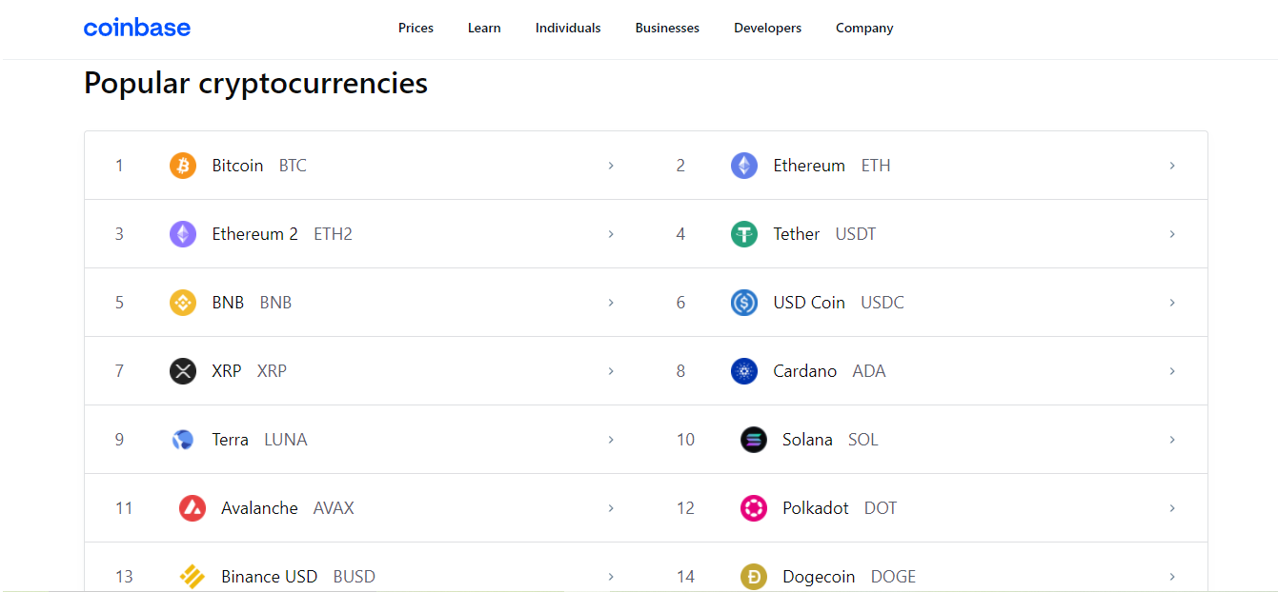The image size is (1278, 592).
Task: Click the Solana icon
Action: point(754,440)
